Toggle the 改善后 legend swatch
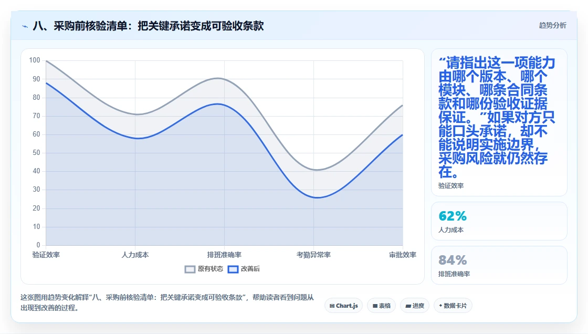 coord(233,269)
